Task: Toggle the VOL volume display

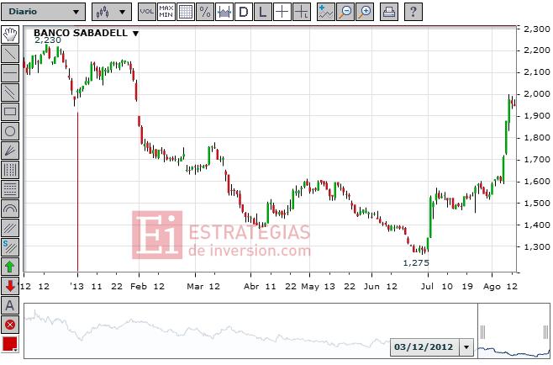Action: coord(147,12)
